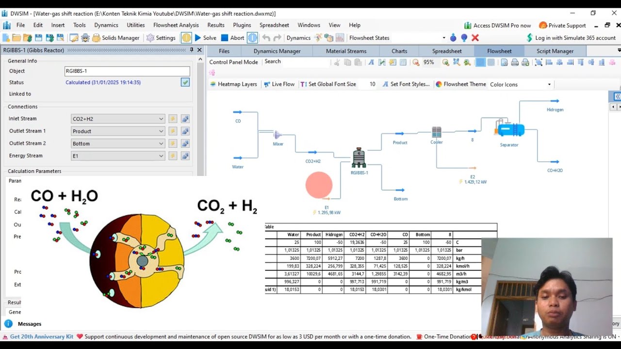621x349 pixels.
Task: Click Access DWSIM Pro now
Action: 497,25
